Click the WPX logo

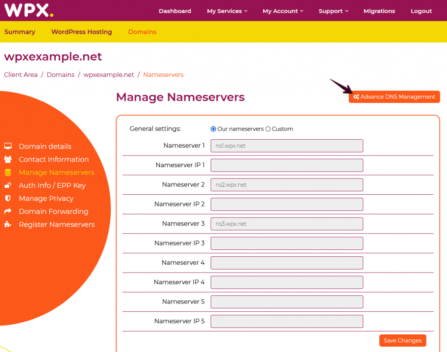pos(28,10)
